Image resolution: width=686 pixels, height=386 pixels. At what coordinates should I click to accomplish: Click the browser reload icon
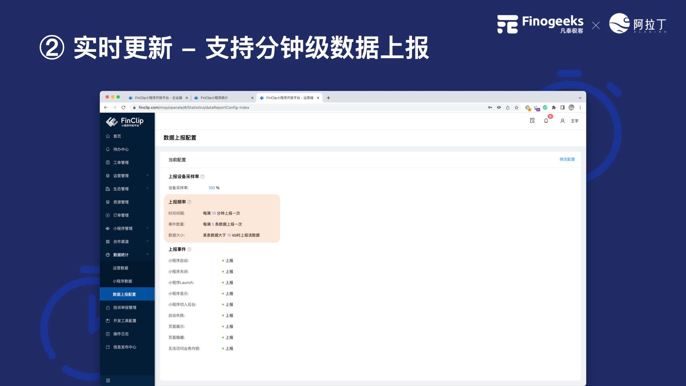tap(123, 108)
